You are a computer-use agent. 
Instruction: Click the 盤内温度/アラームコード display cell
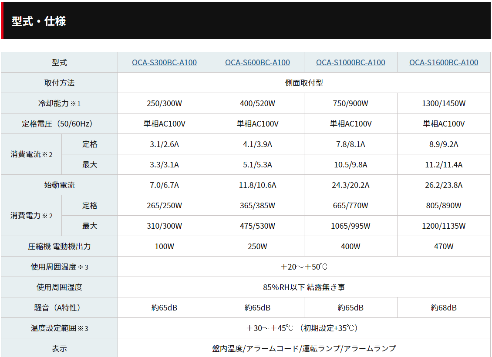(x=304, y=348)
